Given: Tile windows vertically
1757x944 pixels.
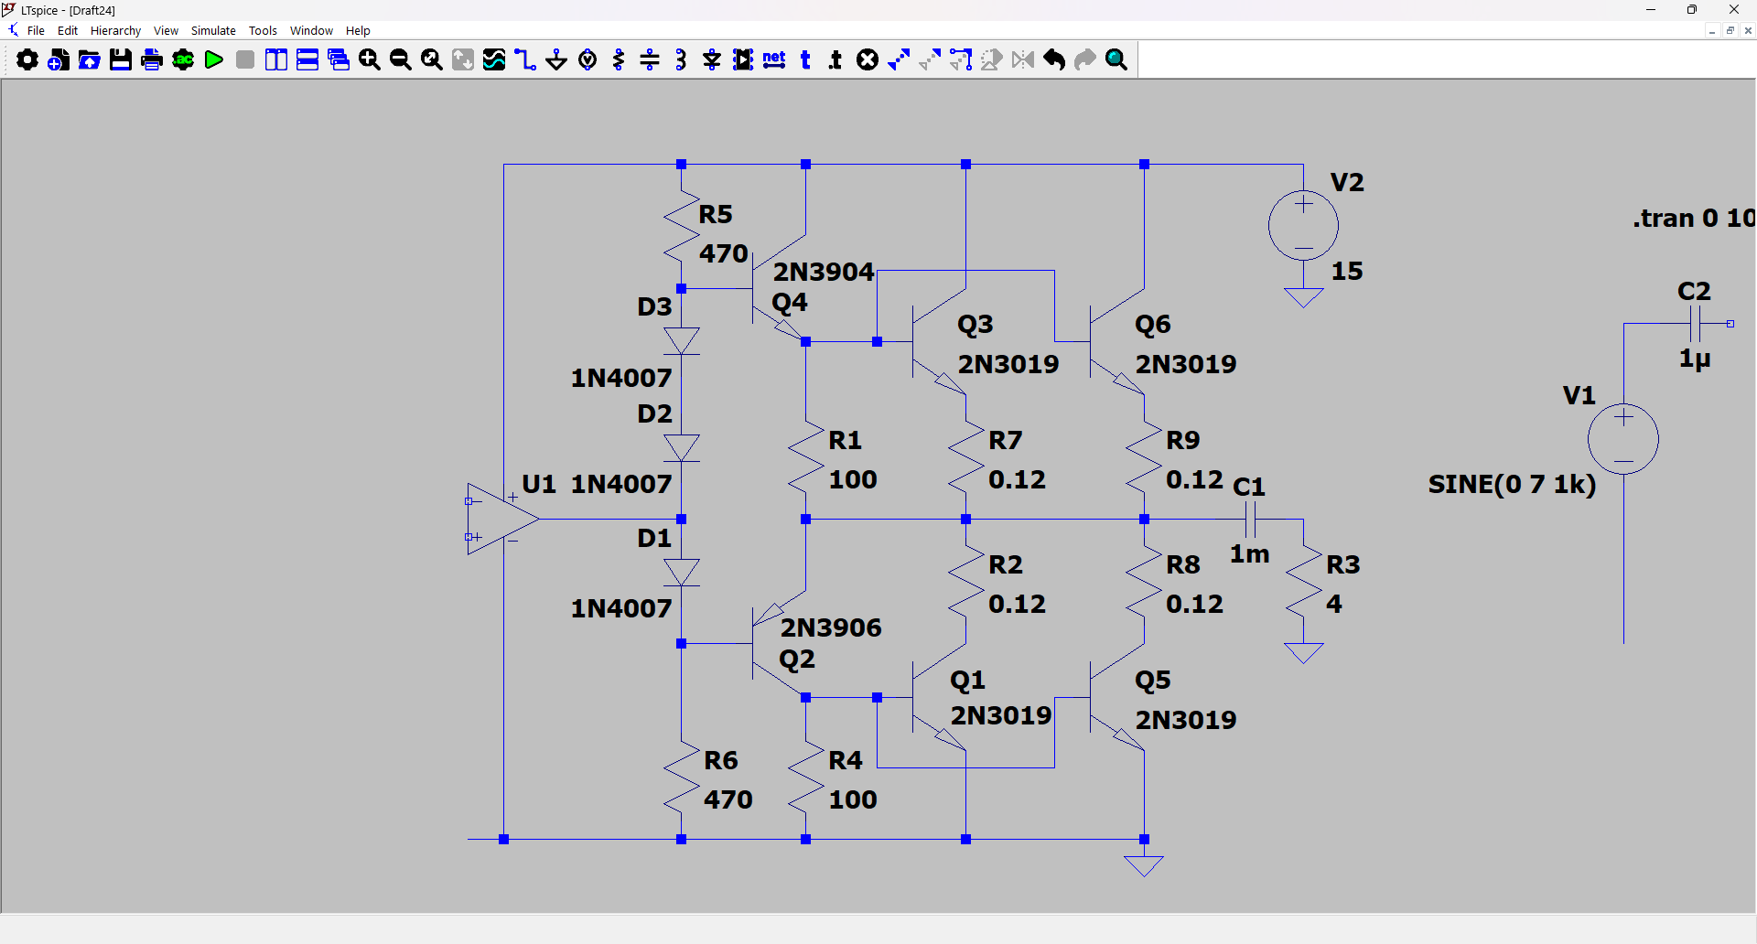Looking at the screenshot, I should (276, 60).
